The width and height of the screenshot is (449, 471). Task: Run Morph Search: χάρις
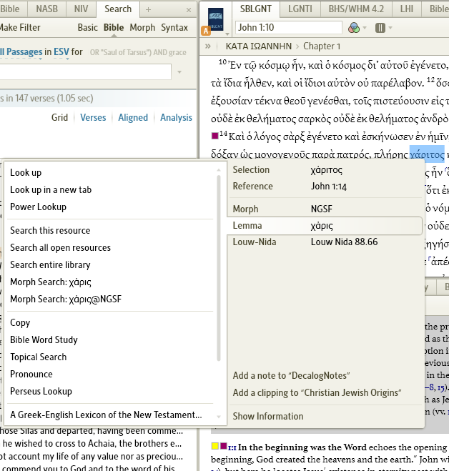click(51, 282)
